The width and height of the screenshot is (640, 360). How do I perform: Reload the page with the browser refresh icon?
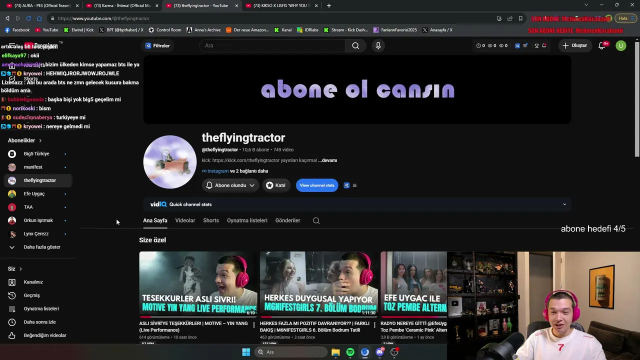pos(28,18)
